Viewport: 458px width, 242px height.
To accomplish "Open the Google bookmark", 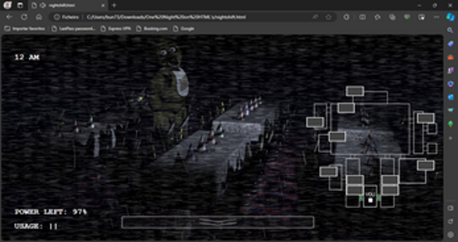I will pos(184,29).
